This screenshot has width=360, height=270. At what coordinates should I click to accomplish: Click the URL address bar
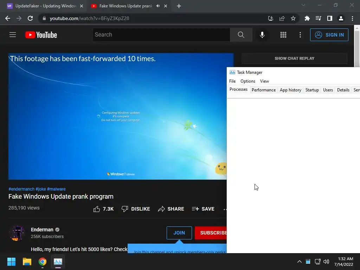[x=152, y=18]
